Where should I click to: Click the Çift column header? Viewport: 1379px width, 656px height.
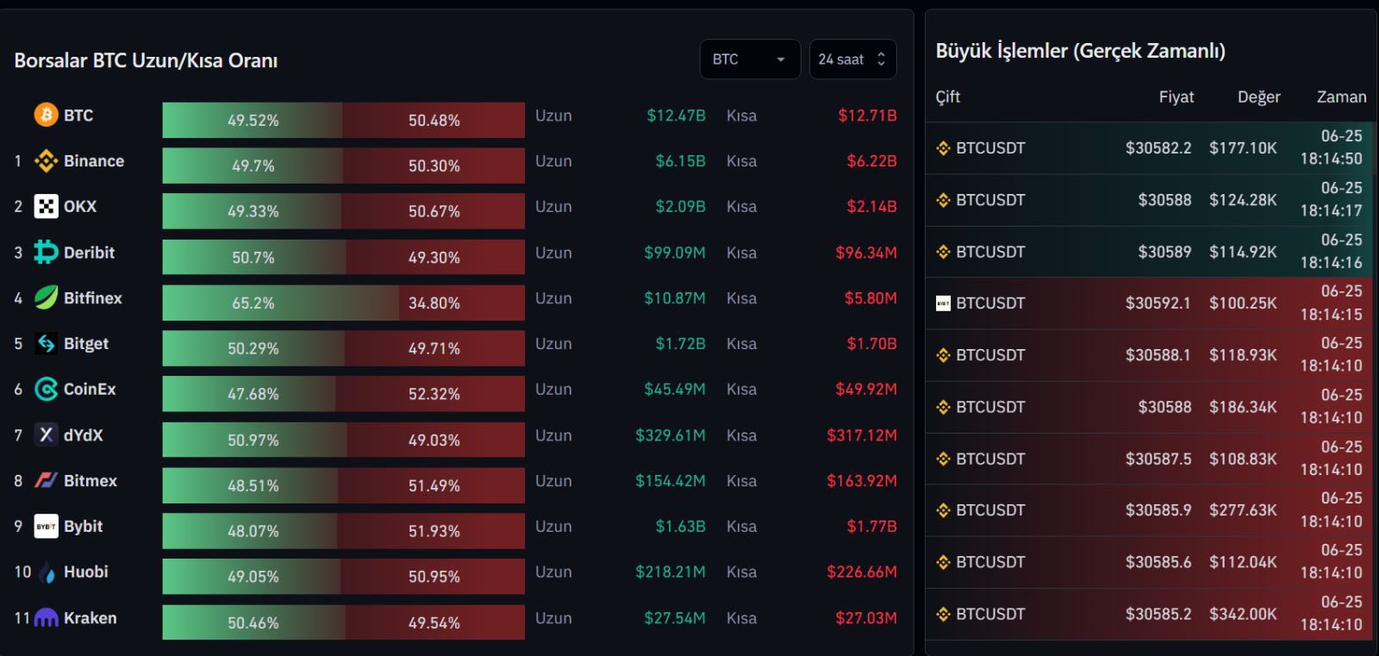coord(947,97)
